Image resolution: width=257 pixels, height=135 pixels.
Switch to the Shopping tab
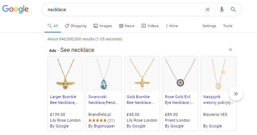(76, 26)
